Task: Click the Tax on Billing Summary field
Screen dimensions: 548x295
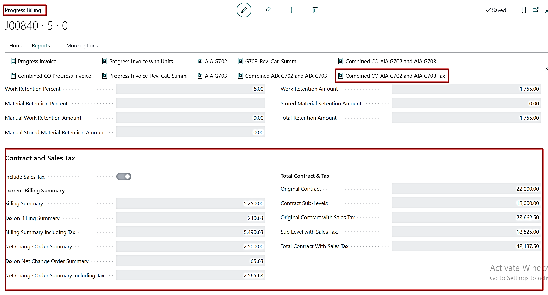Action: tap(191, 218)
